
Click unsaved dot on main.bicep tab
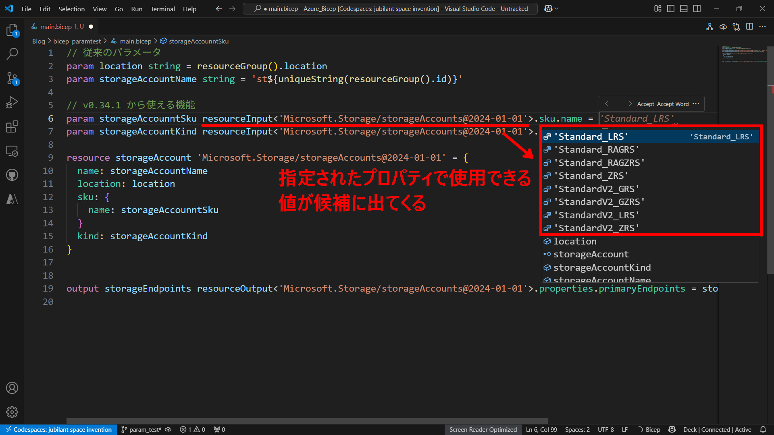pyautogui.click(x=91, y=27)
